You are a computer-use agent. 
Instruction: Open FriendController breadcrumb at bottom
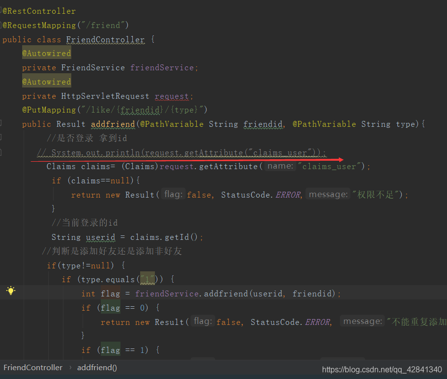click(33, 368)
